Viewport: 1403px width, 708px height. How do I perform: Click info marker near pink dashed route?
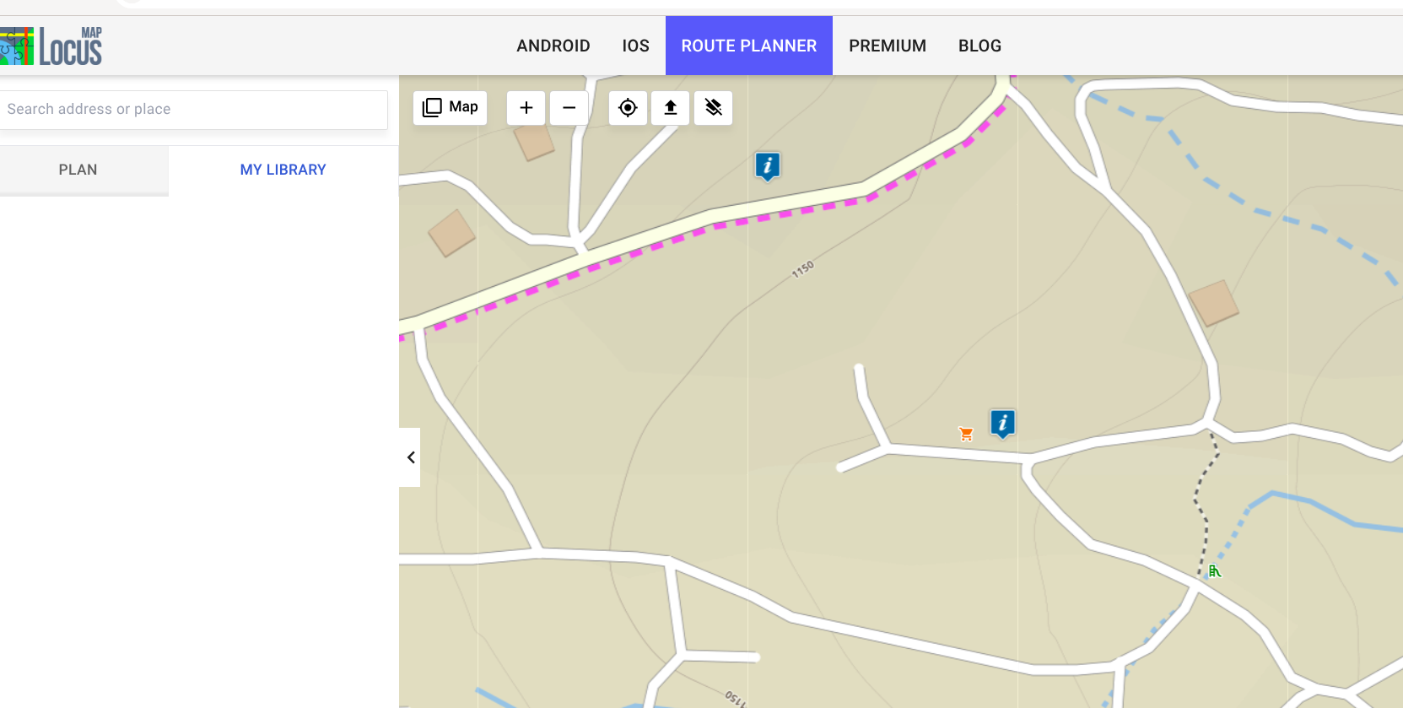click(767, 165)
